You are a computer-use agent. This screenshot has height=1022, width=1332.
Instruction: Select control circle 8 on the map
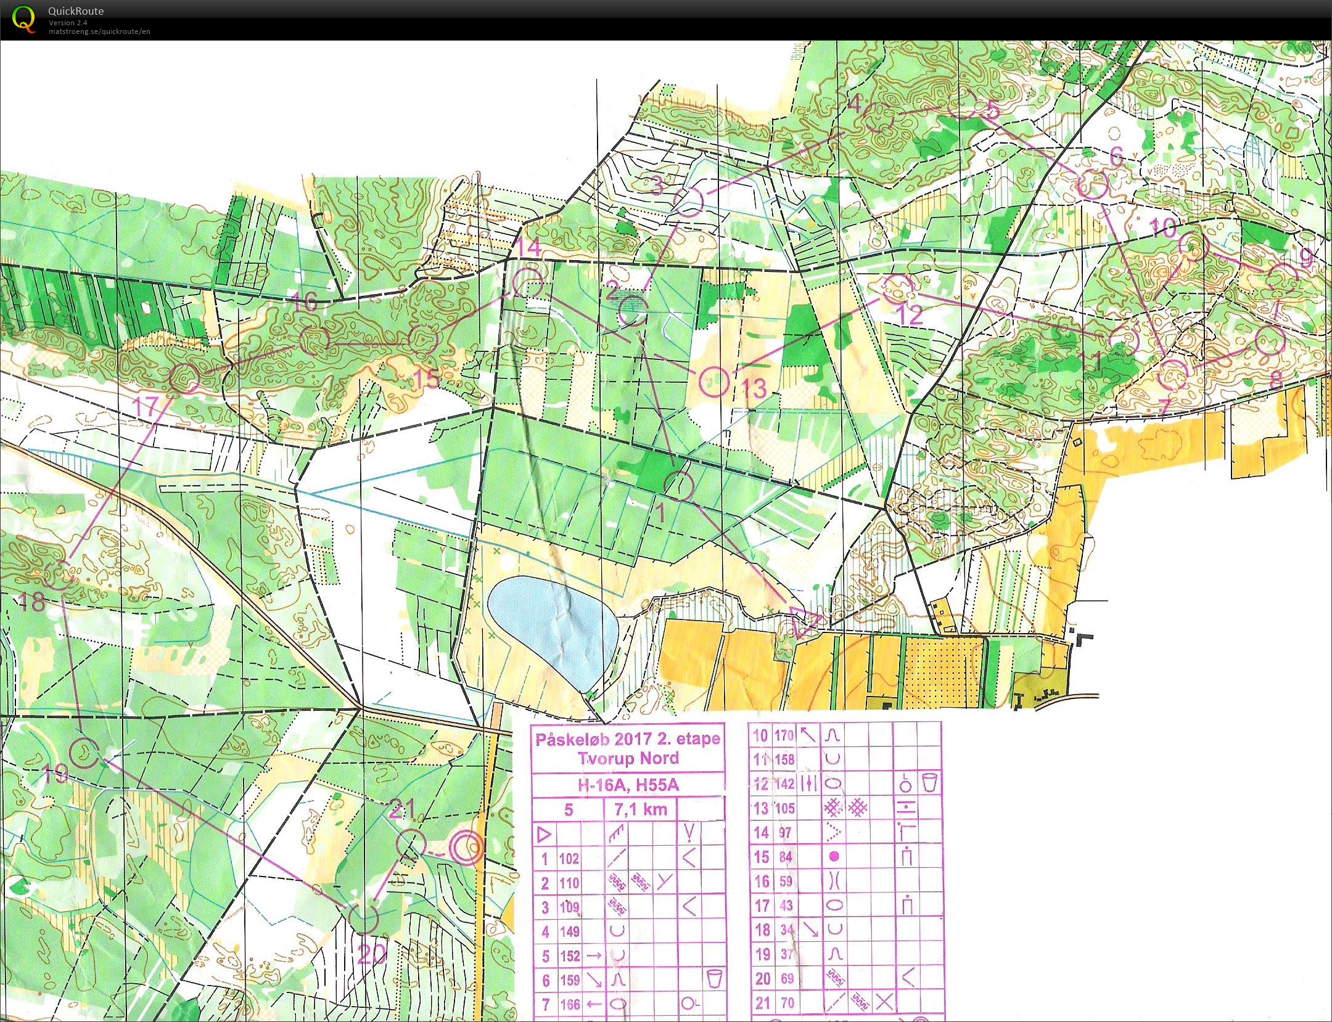pyautogui.click(x=1270, y=341)
